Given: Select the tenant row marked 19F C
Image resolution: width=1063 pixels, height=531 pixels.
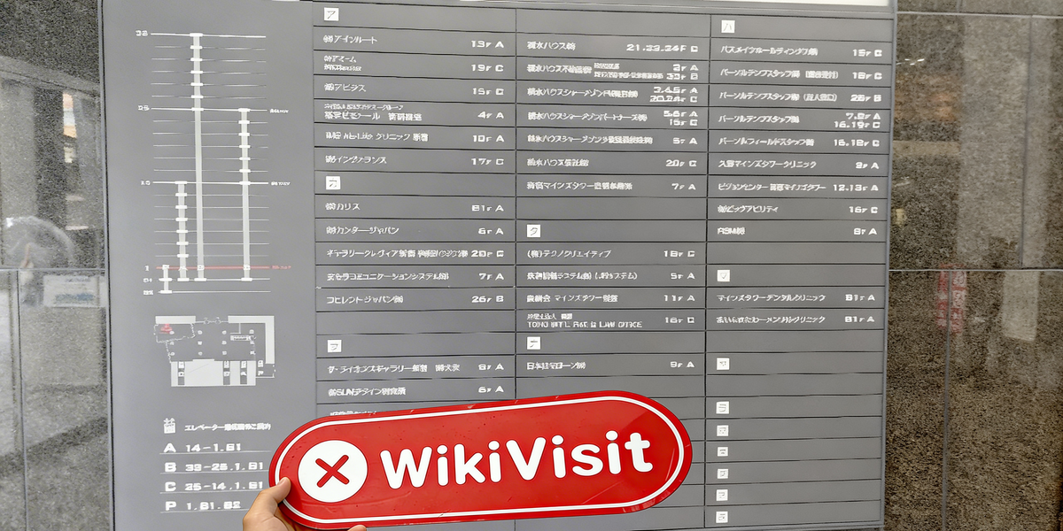Looking at the screenshot, I should coord(414,66).
